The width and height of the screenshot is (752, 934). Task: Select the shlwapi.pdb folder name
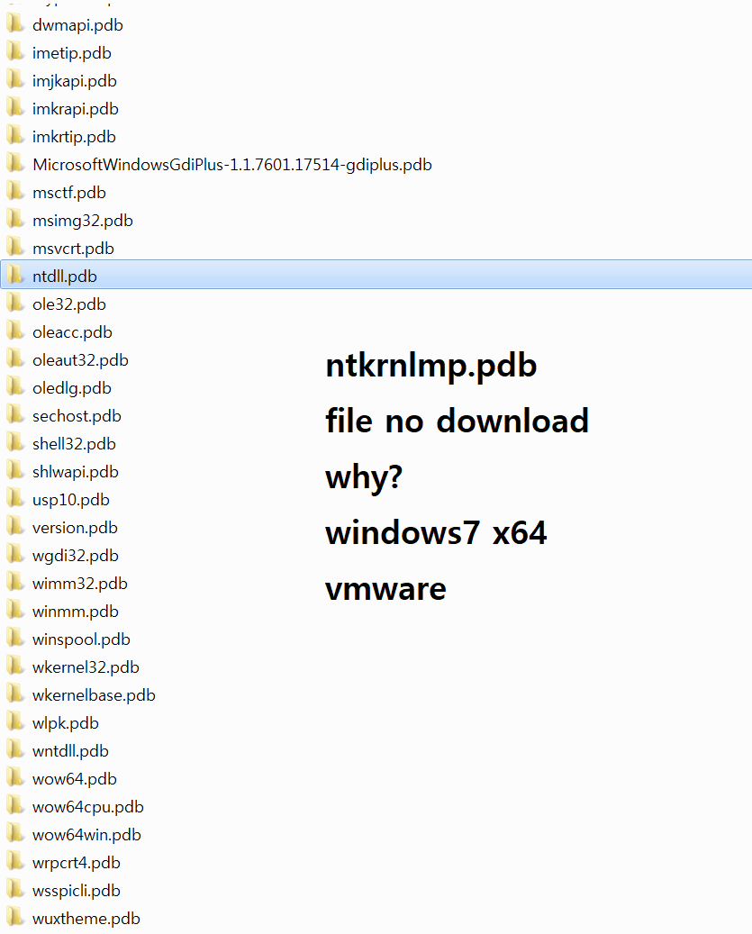[x=76, y=472]
